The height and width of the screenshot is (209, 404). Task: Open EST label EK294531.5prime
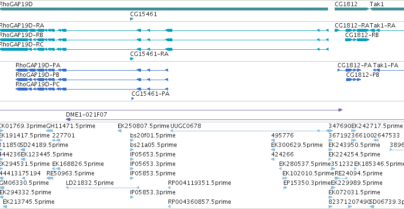[25, 164]
